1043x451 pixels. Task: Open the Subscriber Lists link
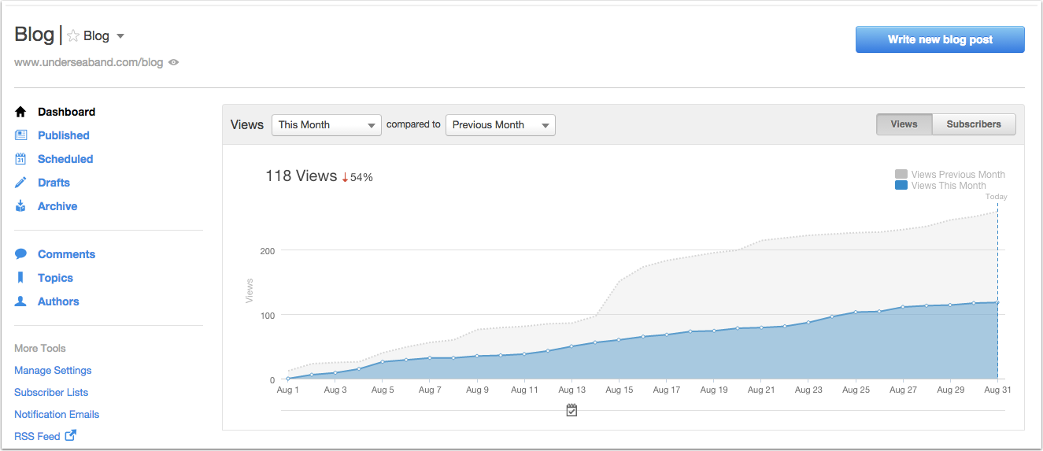coord(51,392)
